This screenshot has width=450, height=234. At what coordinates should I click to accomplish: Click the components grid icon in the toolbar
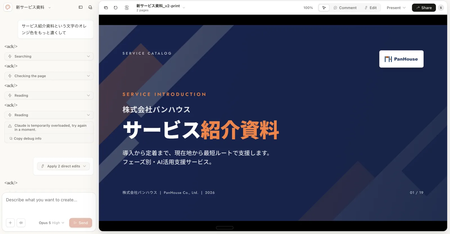tap(127, 8)
